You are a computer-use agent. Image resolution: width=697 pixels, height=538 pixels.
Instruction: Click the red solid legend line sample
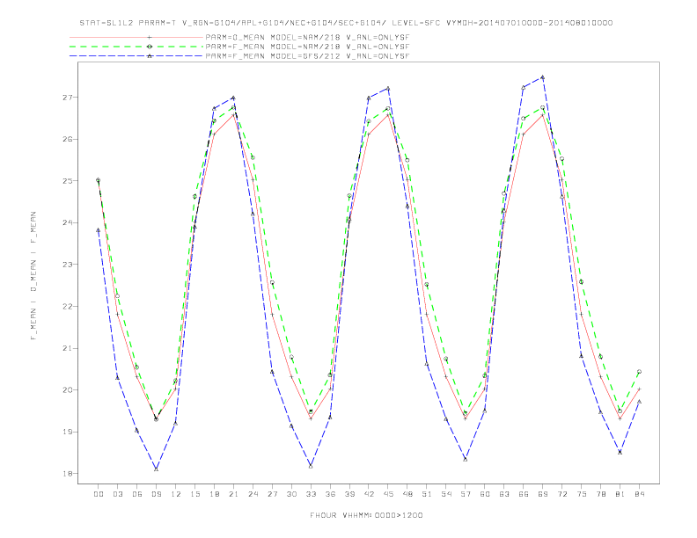click(136, 37)
